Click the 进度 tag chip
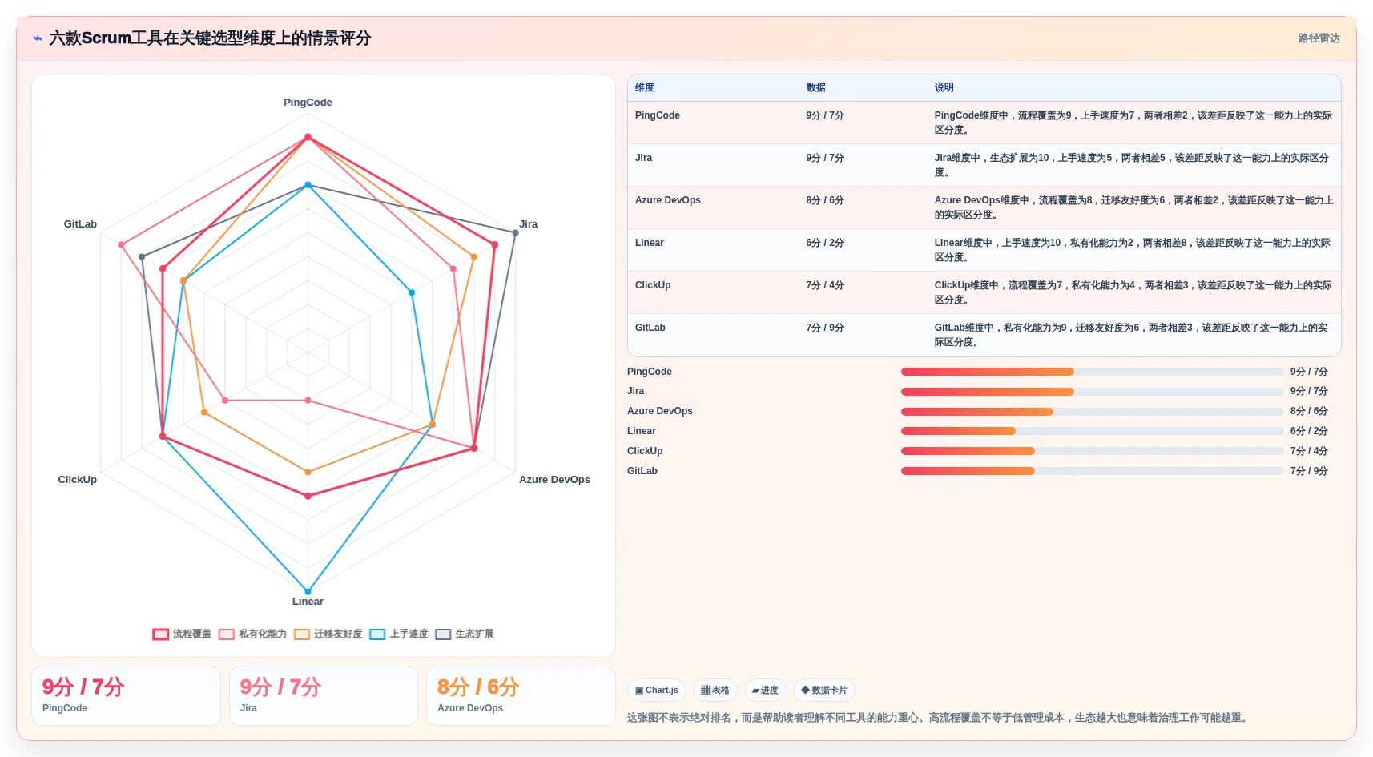 pyautogui.click(x=765, y=690)
